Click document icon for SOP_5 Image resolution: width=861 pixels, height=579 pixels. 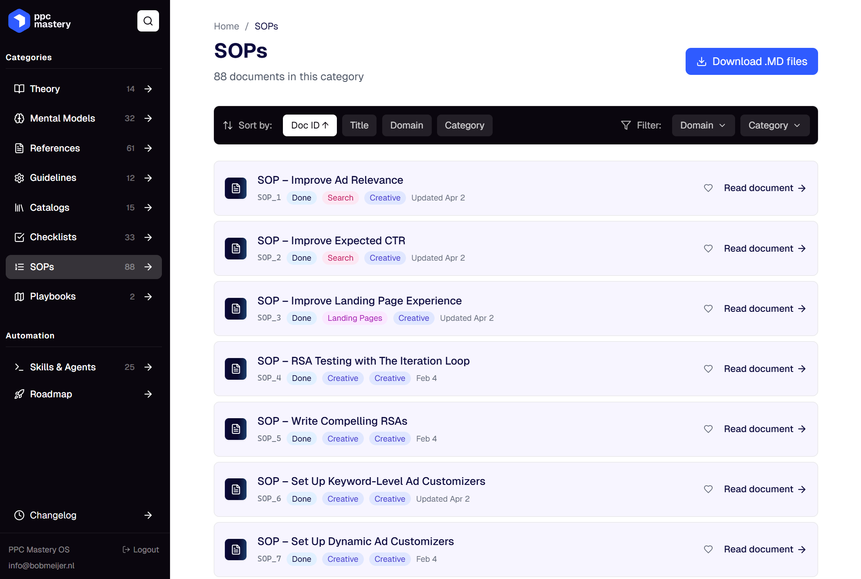[x=235, y=429]
